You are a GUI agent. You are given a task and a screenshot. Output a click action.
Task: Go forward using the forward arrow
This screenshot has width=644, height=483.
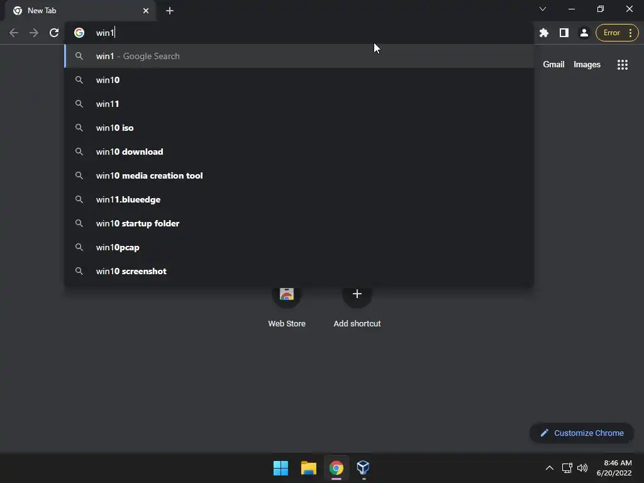point(34,33)
